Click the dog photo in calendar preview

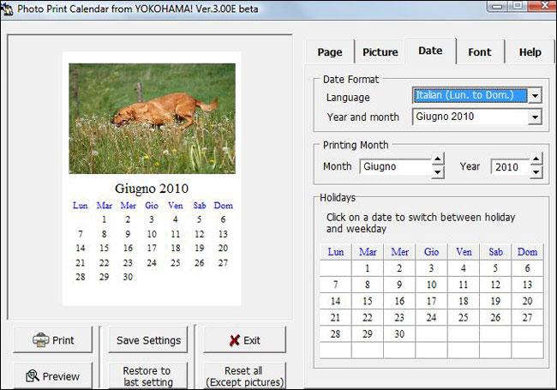[152, 118]
